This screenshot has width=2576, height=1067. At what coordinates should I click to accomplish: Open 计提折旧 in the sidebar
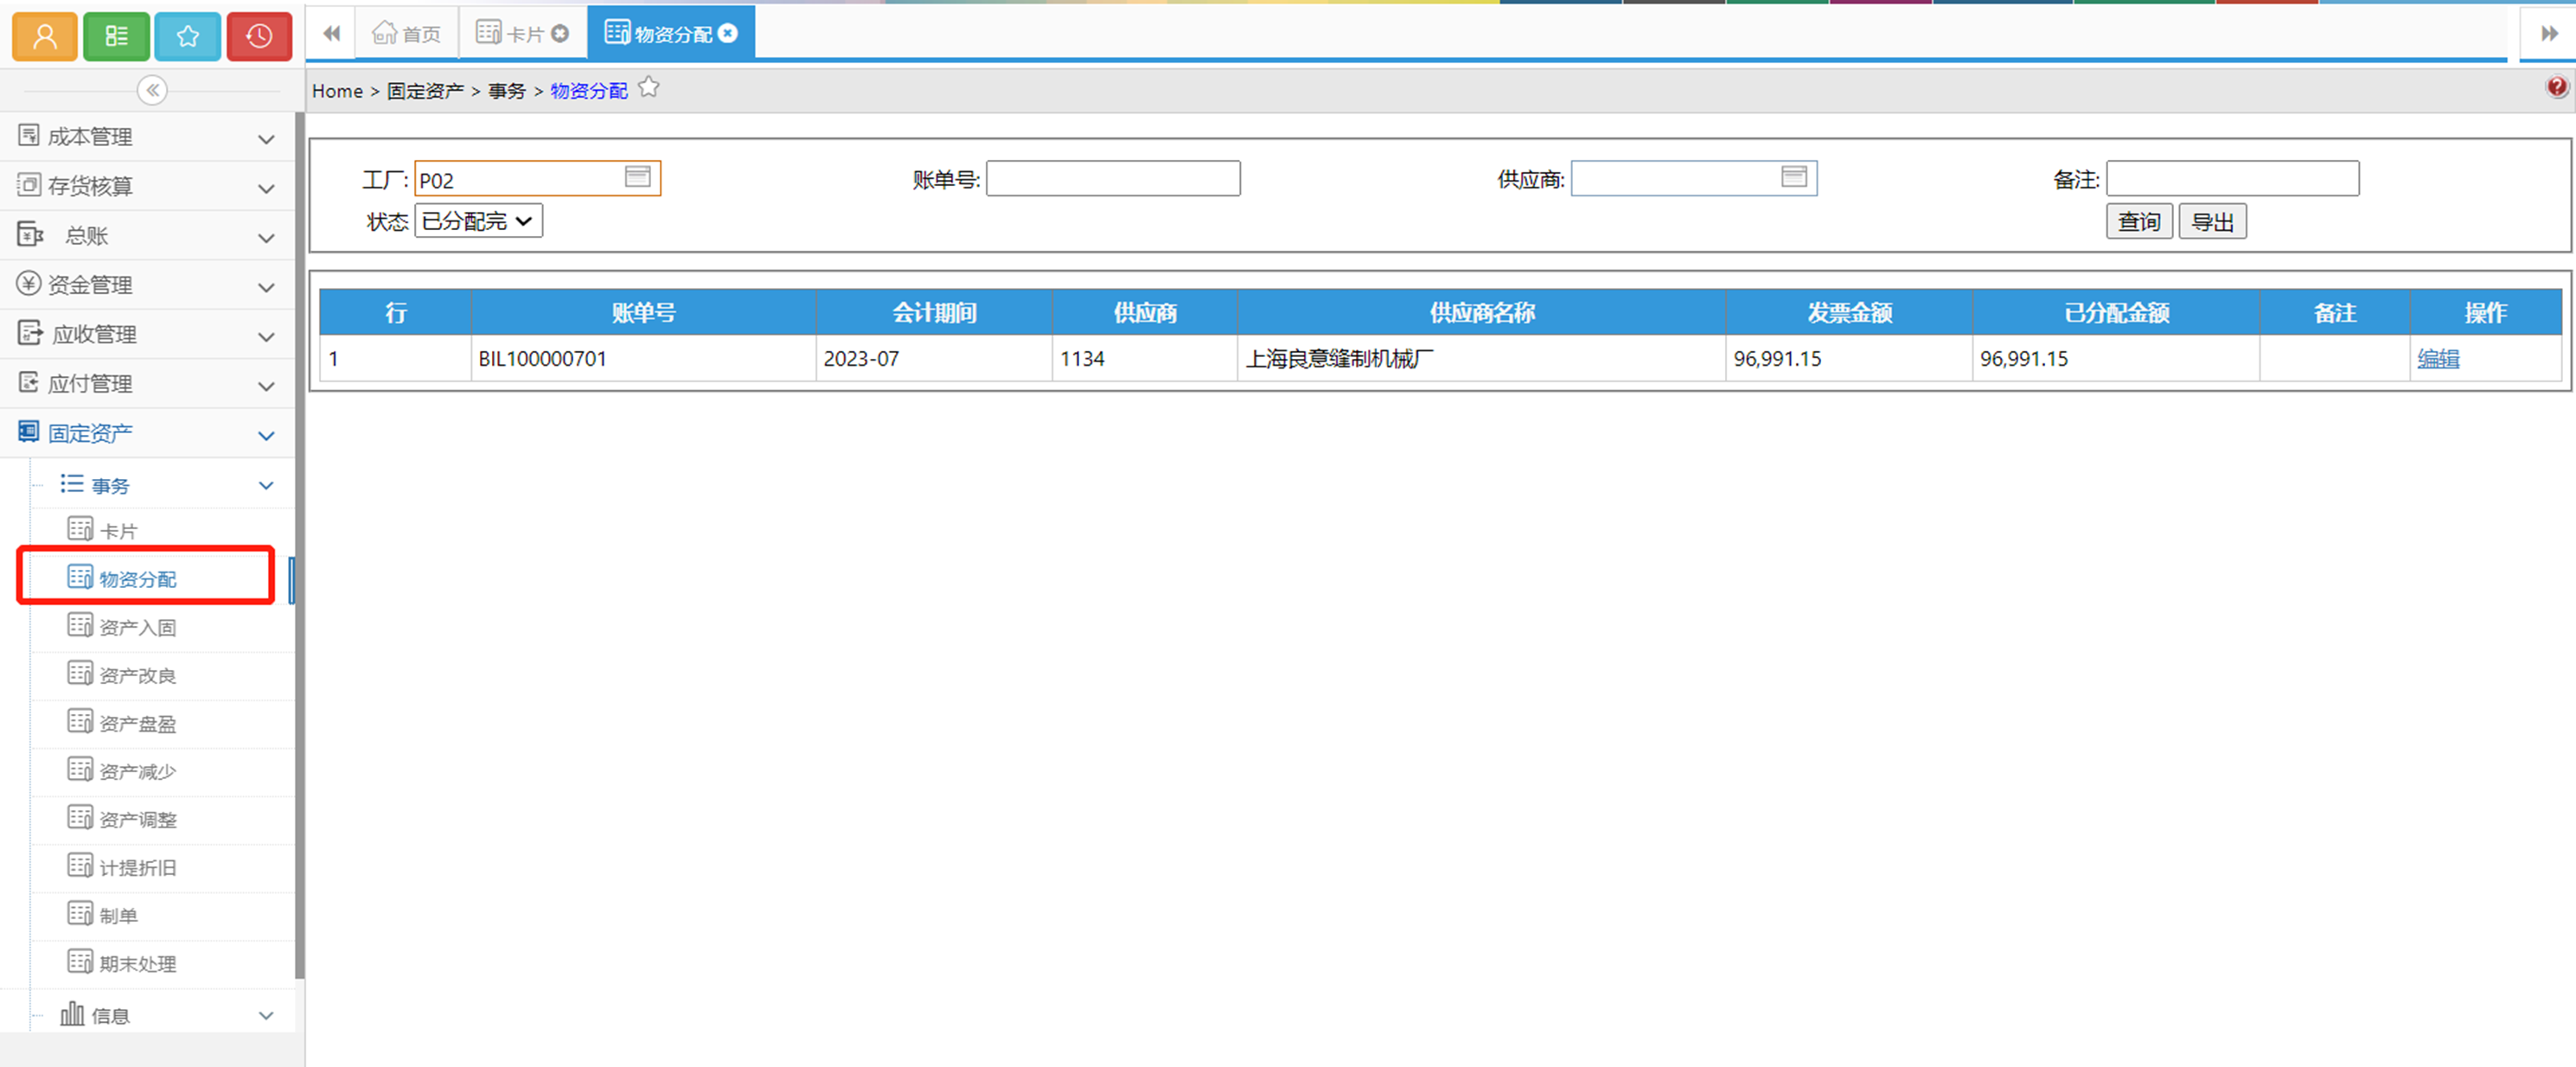(163, 867)
